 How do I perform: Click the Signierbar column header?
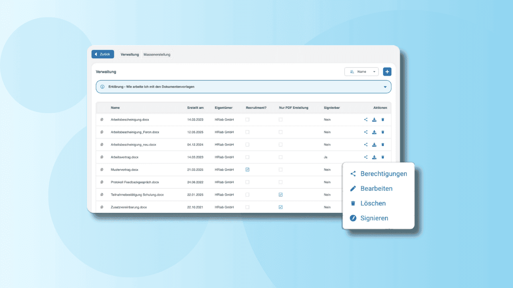332,108
